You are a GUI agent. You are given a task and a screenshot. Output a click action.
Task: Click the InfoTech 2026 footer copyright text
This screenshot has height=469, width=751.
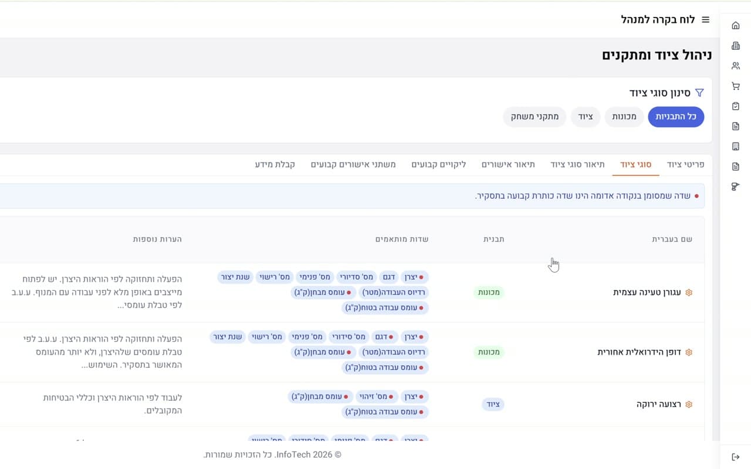[x=272, y=455]
